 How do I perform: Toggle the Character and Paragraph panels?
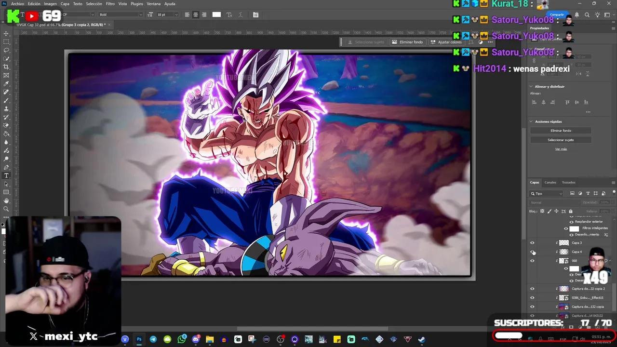pyautogui.click(x=255, y=14)
